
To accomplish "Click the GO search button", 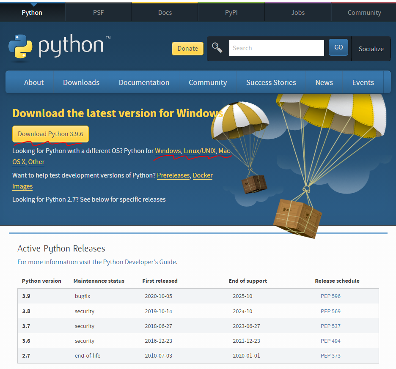I will (338, 47).
